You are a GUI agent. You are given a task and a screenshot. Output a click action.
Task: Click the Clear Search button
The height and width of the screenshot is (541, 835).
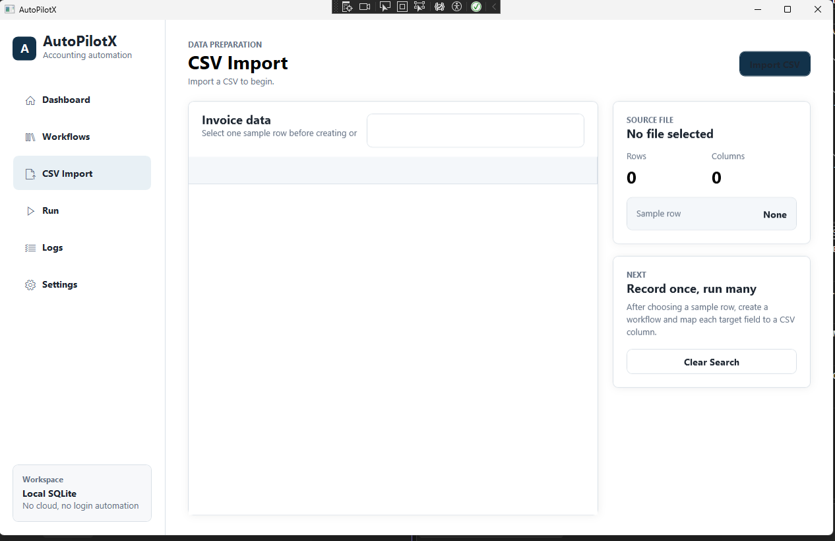(712, 362)
